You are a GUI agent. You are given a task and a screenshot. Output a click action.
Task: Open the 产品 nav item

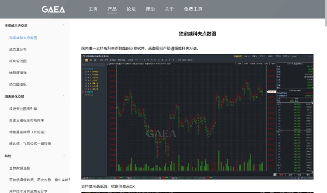(x=112, y=9)
